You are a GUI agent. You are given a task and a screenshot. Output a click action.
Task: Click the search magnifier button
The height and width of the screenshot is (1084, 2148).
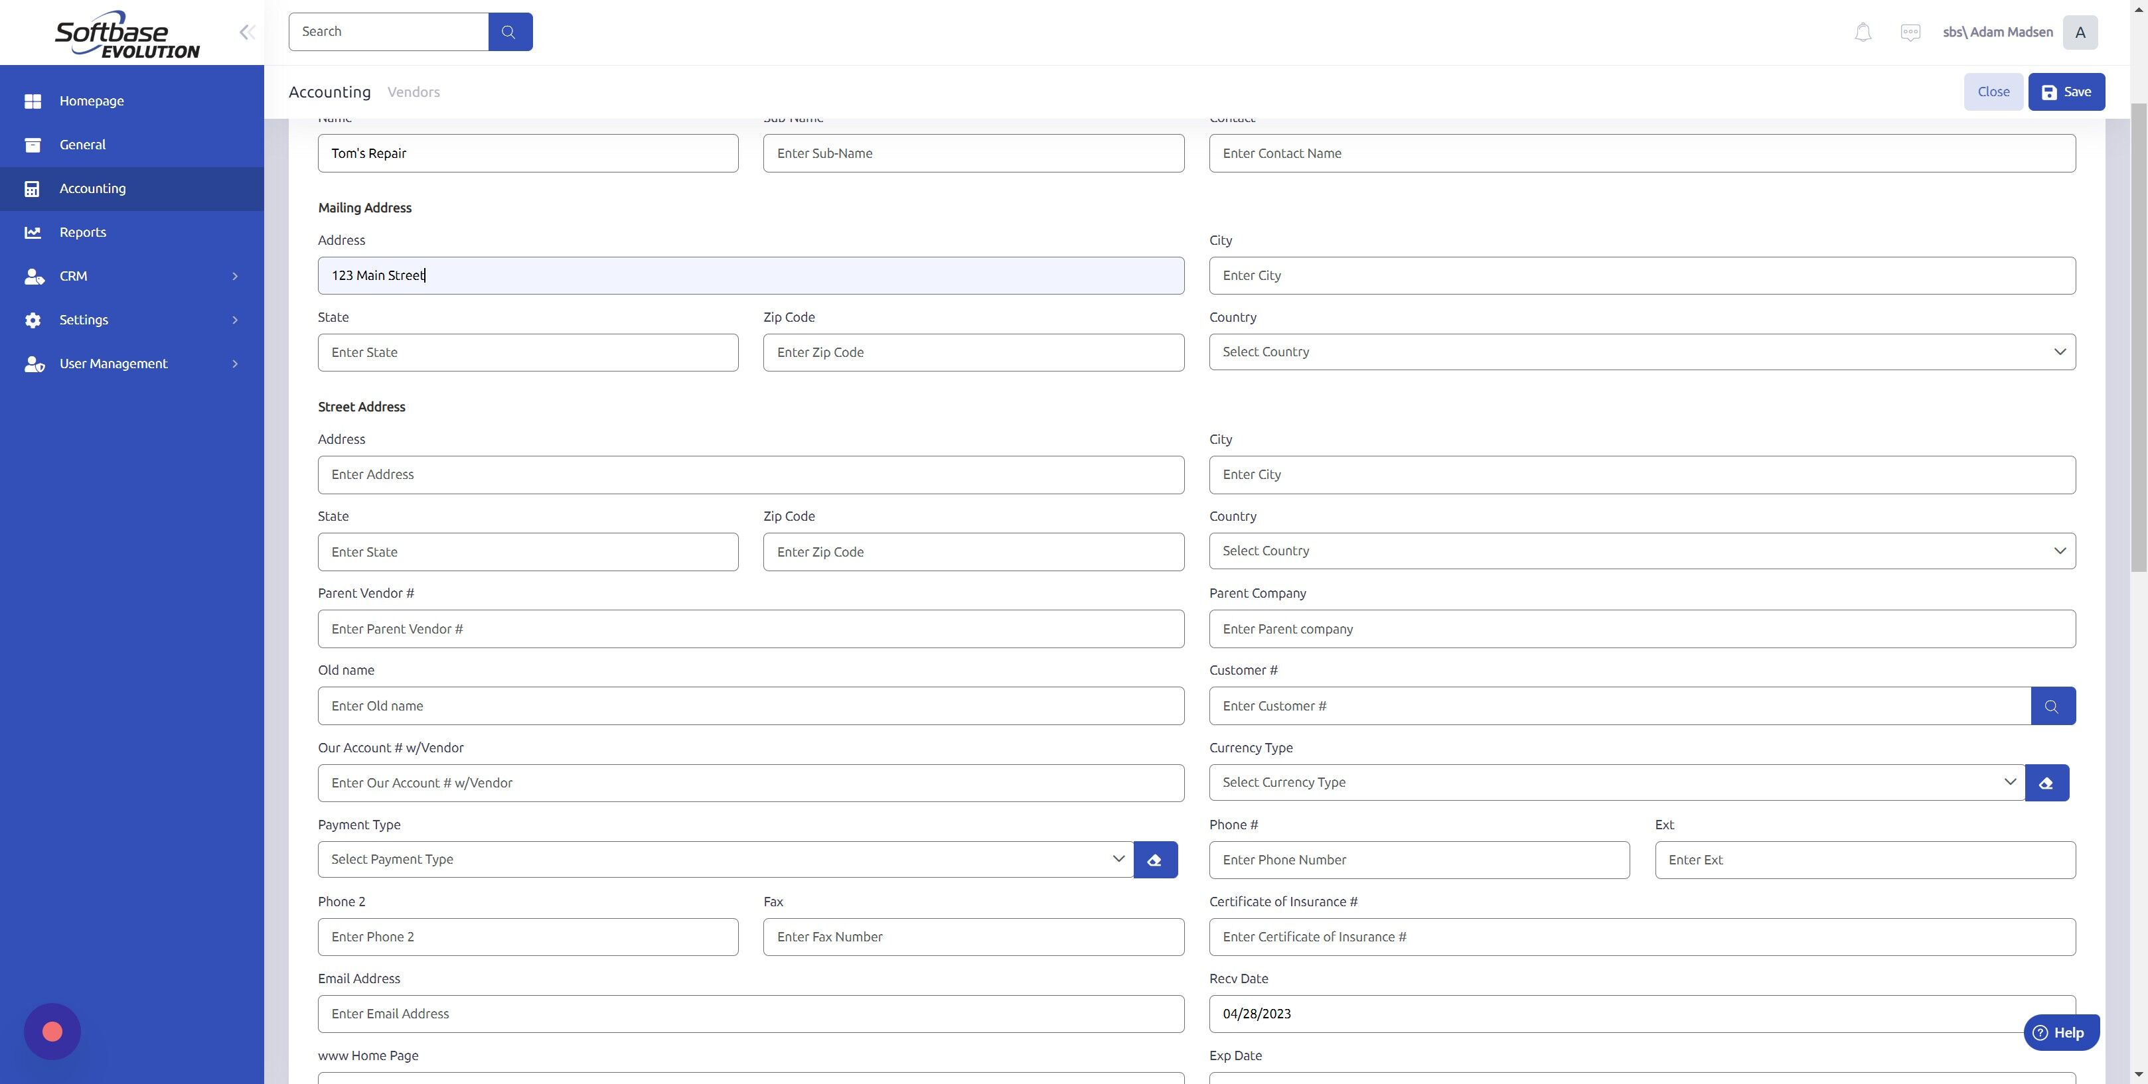510,31
